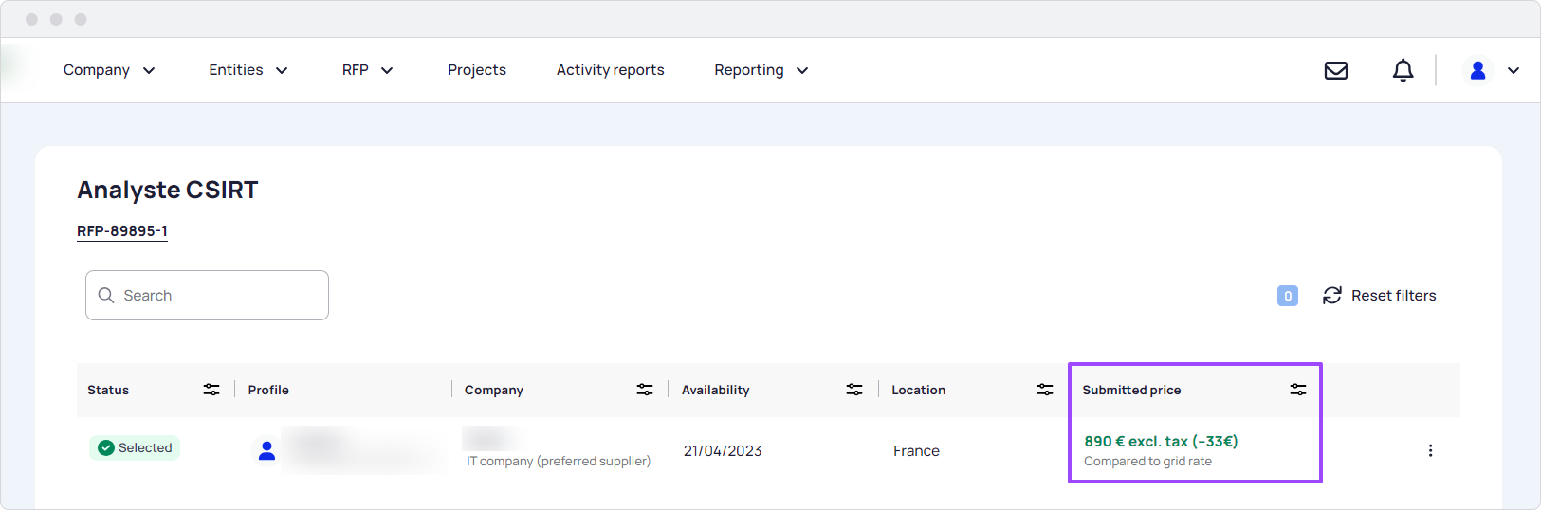
Task: Expand the Reporting dropdown menu
Action: tap(761, 70)
